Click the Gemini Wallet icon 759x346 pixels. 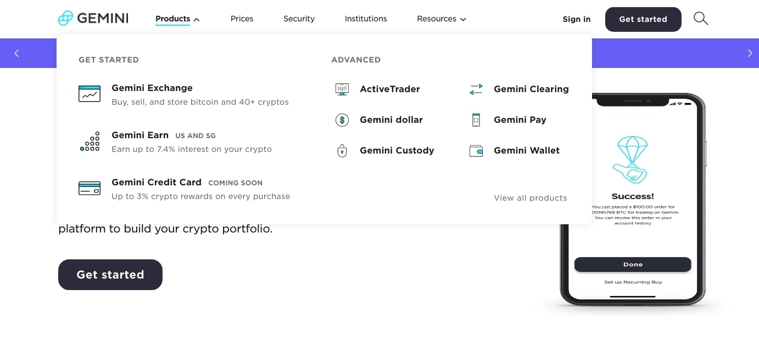pyautogui.click(x=476, y=151)
